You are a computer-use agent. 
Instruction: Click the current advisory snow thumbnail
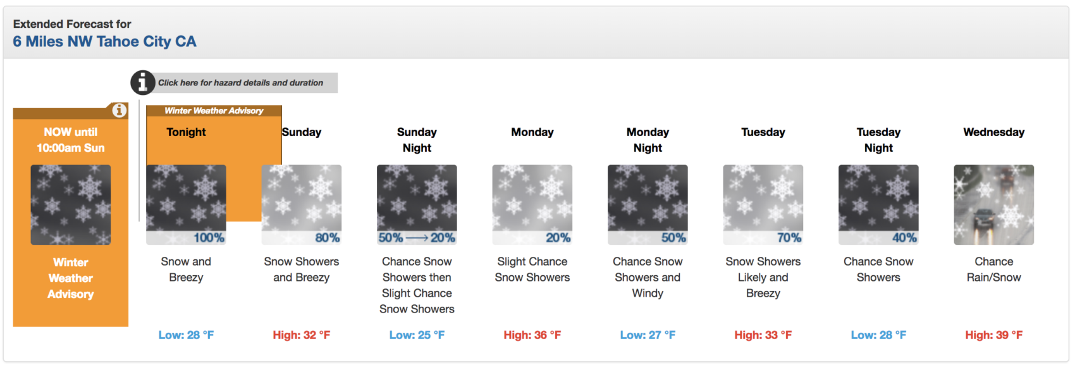click(x=71, y=205)
